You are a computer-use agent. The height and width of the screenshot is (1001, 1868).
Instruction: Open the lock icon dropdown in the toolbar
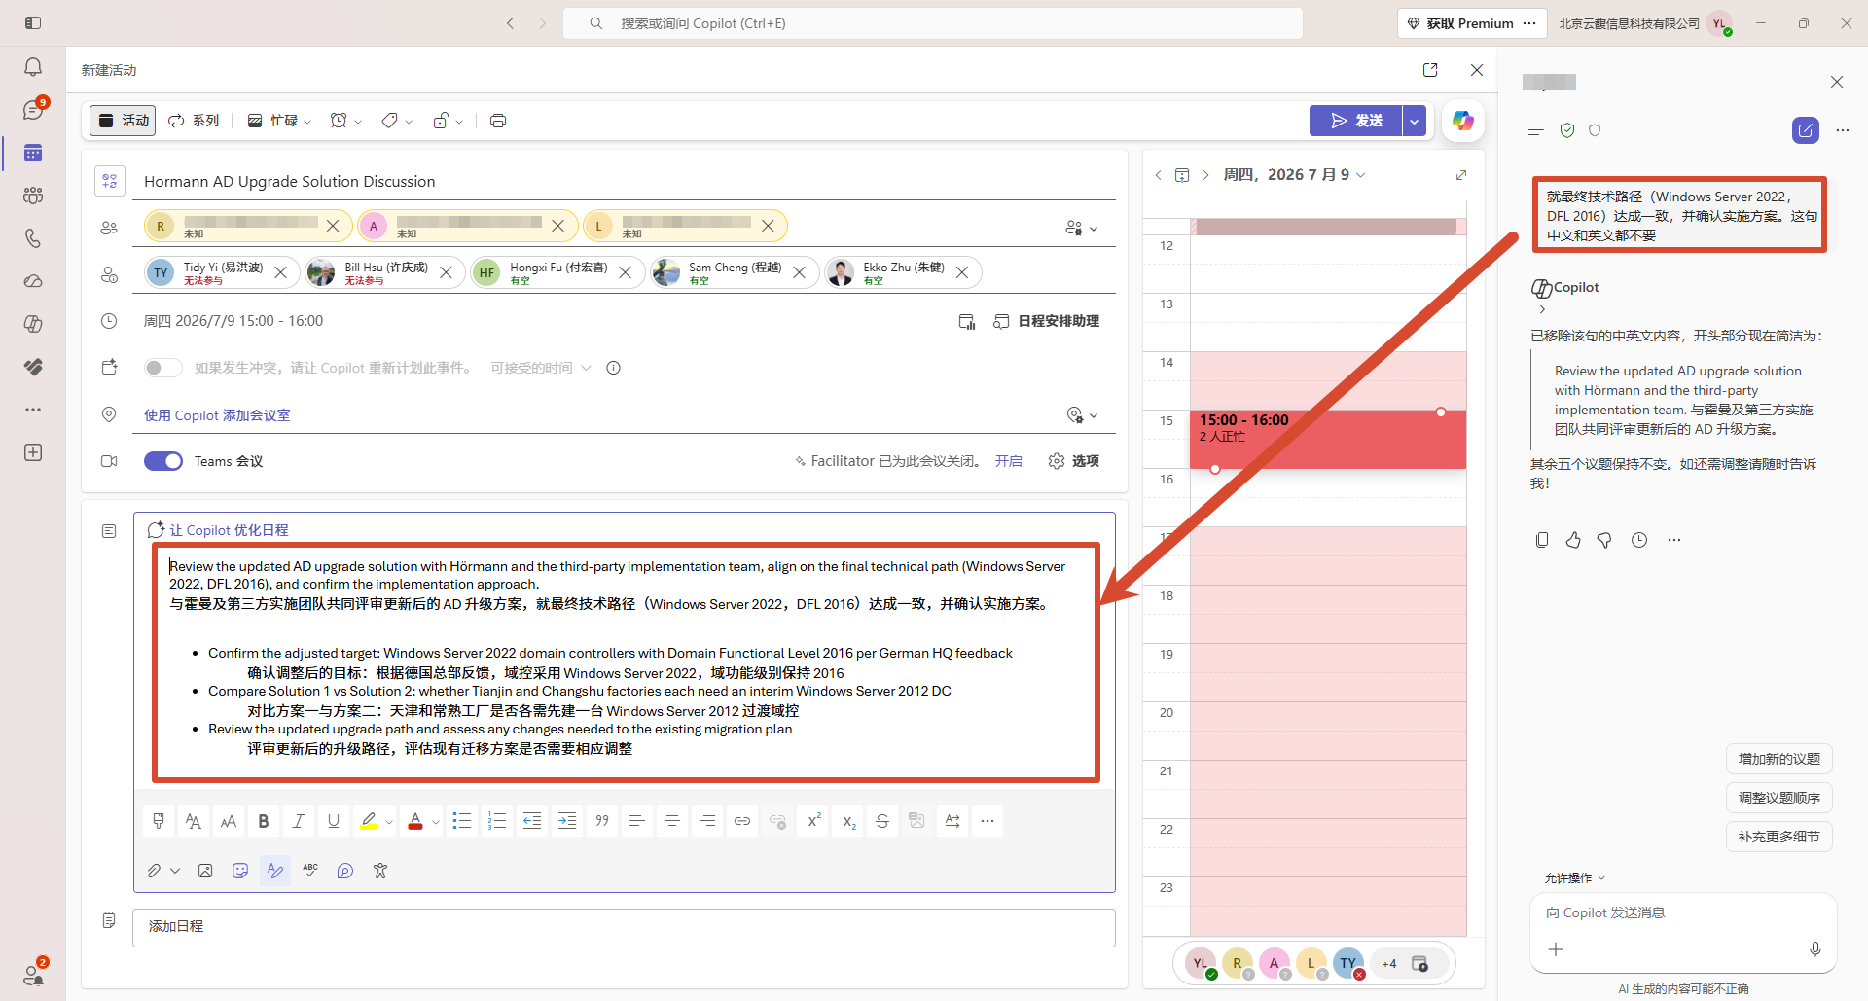click(x=448, y=121)
